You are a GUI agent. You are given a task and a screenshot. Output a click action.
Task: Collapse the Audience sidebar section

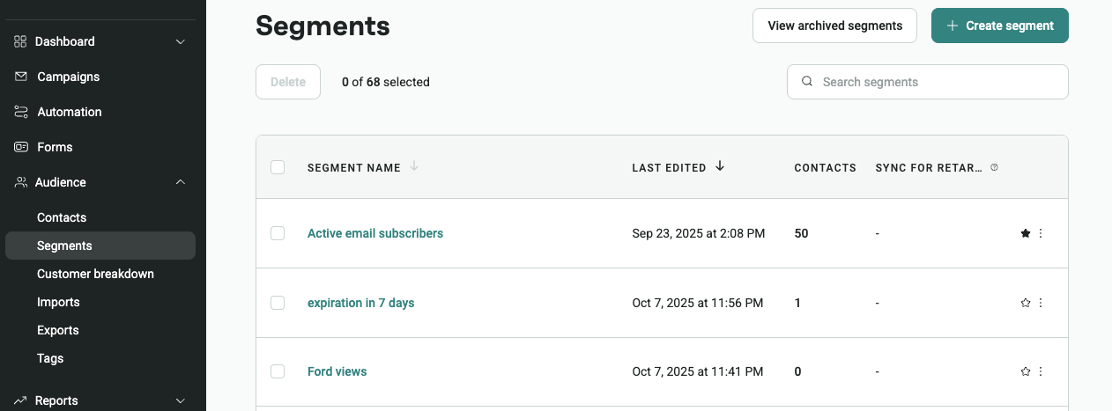180,182
